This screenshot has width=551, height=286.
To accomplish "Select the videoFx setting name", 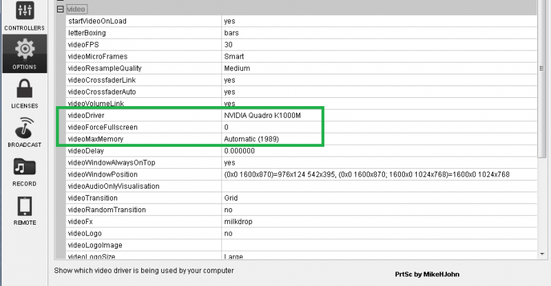I will pyautogui.click(x=81, y=222).
